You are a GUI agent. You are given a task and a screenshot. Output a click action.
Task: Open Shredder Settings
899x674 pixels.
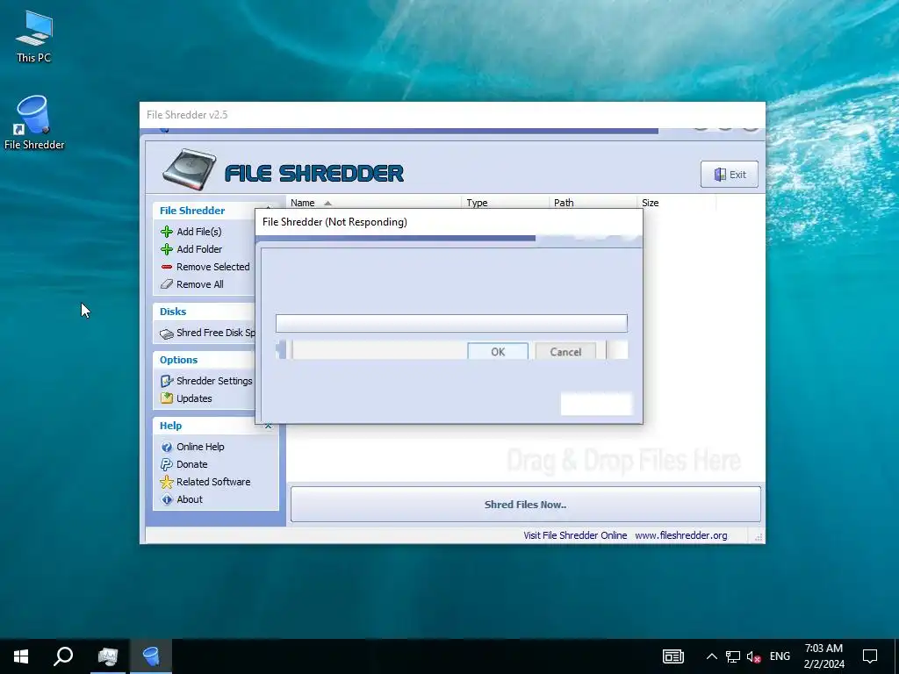tap(214, 381)
